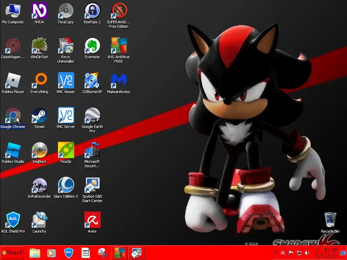The height and width of the screenshot is (260, 347).
Task: Select the VNC Server shortcut
Action: click(x=66, y=118)
